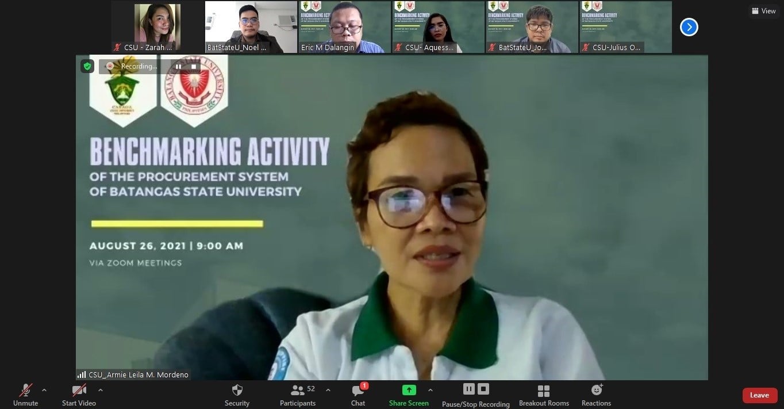Click the red recording dot indicator
This screenshot has height=409, width=784.
110,66
